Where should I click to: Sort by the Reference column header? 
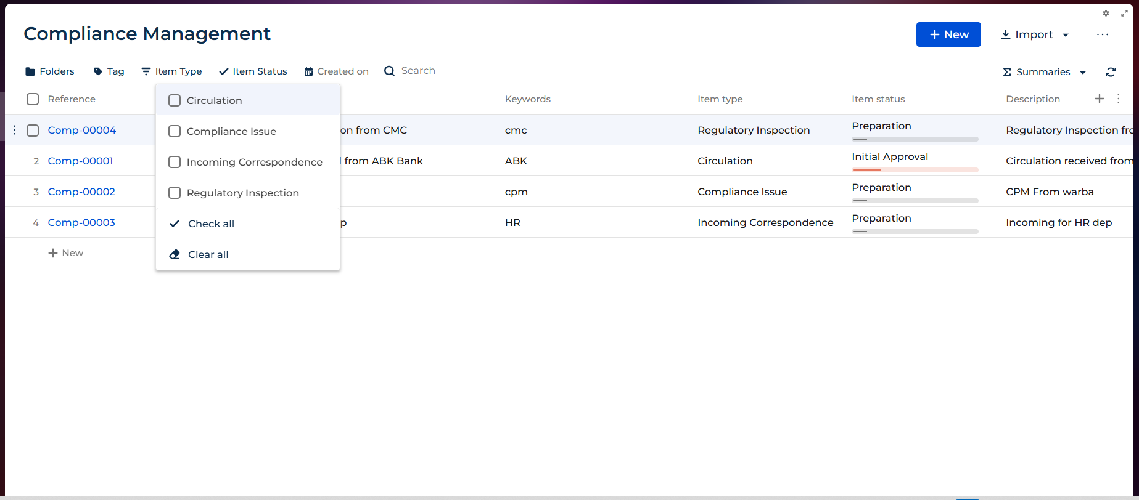click(x=72, y=99)
